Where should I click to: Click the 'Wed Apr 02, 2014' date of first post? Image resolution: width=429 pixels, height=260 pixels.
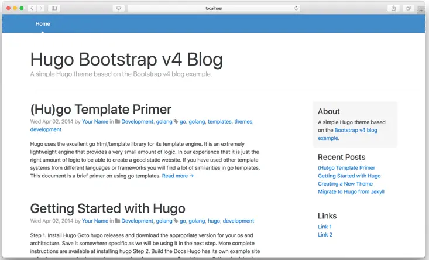[x=52, y=122]
